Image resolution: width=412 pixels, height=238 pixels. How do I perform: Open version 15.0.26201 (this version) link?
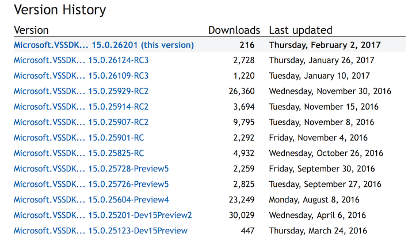coord(104,45)
